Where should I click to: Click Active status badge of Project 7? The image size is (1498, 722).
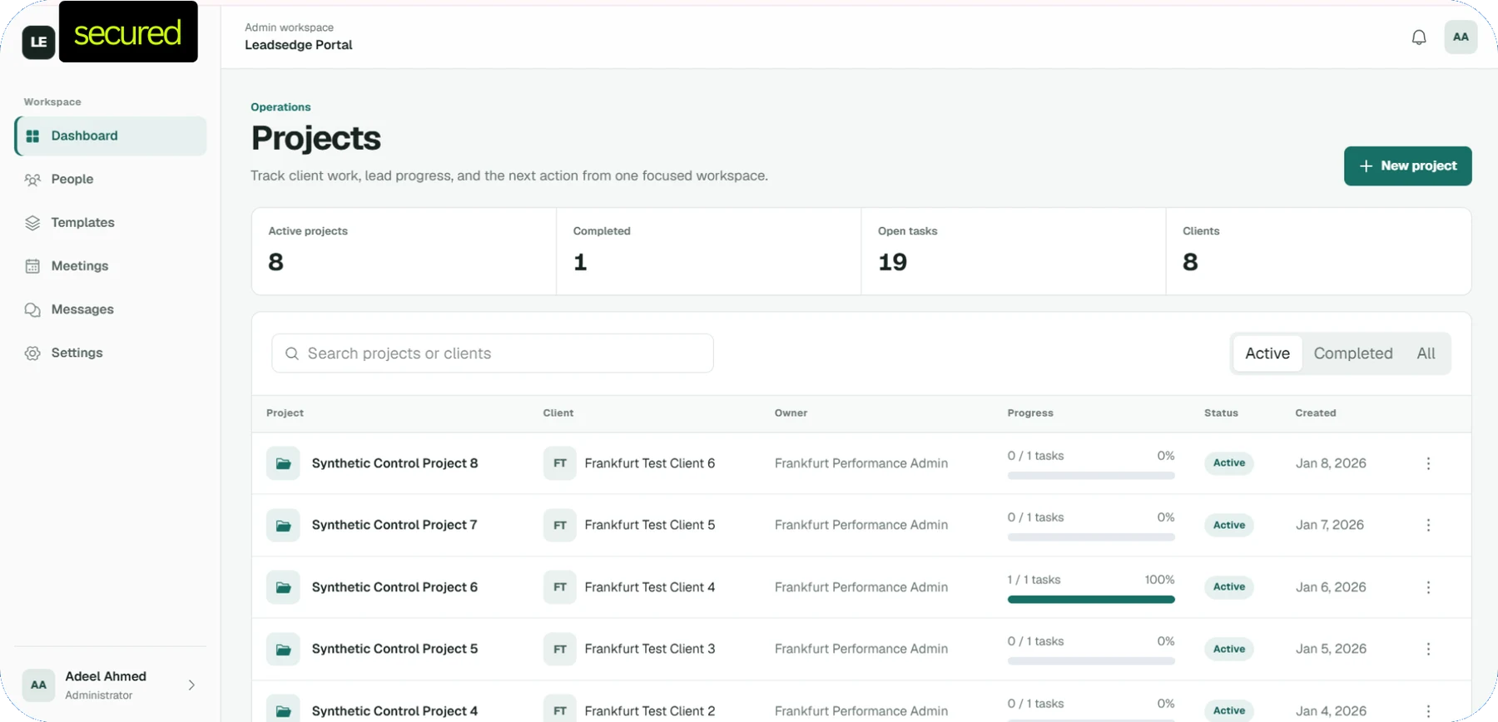click(1229, 525)
